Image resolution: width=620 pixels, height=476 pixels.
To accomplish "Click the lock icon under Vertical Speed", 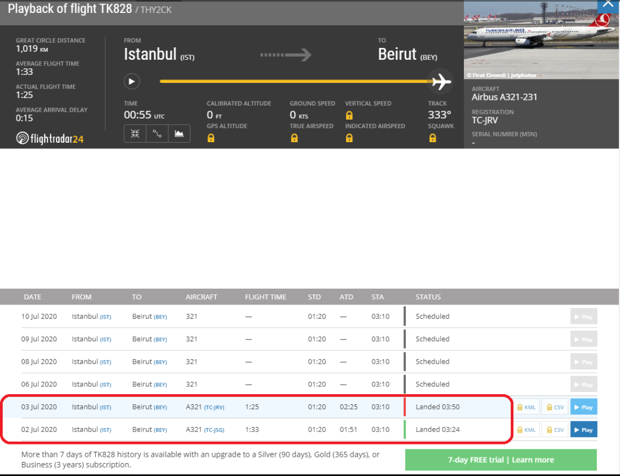I will 349,115.
